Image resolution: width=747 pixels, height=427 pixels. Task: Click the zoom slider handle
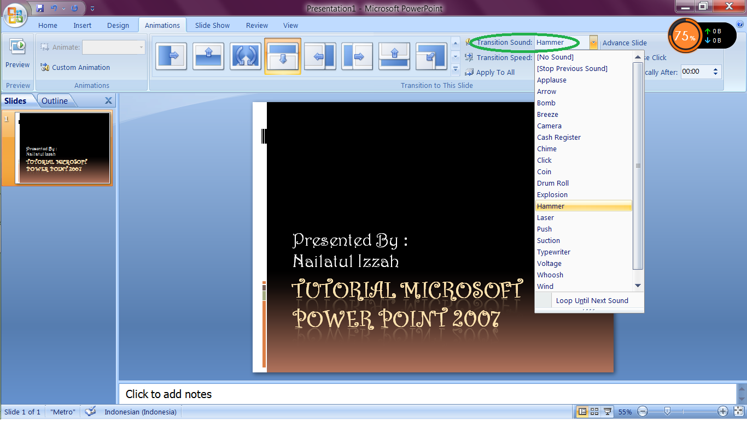(668, 411)
